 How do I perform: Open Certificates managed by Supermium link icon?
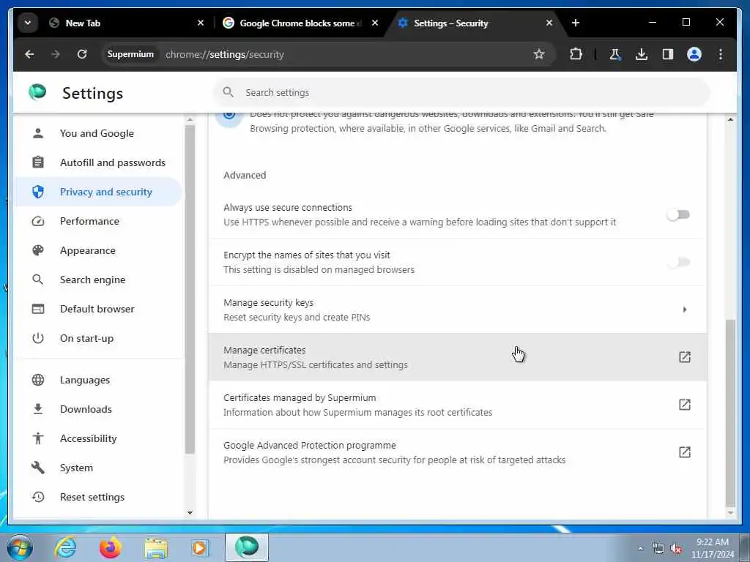(685, 405)
